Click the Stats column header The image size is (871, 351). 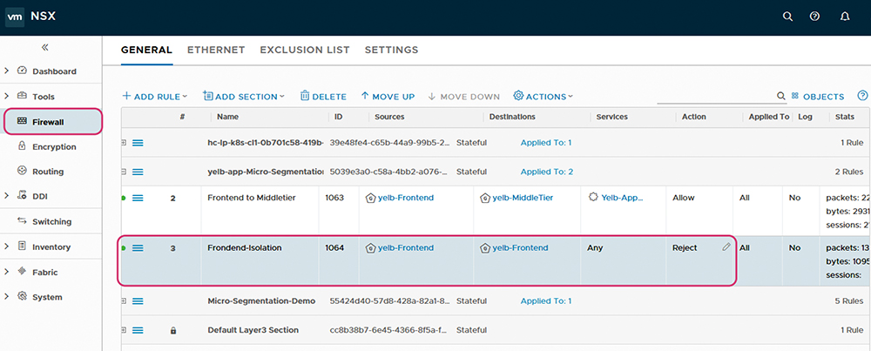pyautogui.click(x=844, y=118)
